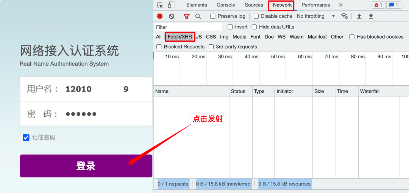This screenshot has height=193, width=409.
Task: Select the inspect element cursor icon
Action: (160, 5)
